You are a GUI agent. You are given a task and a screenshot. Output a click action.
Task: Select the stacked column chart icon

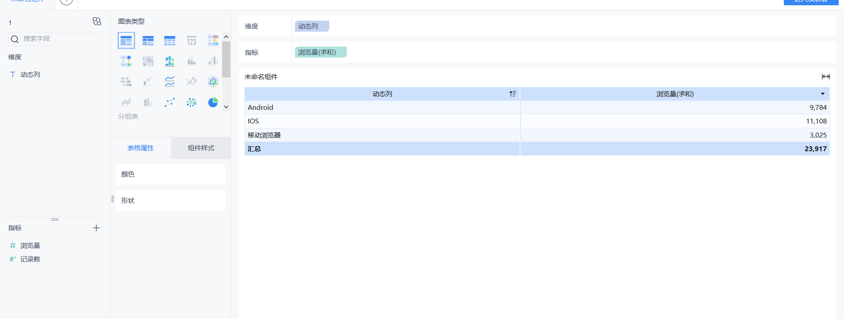click(x=191, y=61)
